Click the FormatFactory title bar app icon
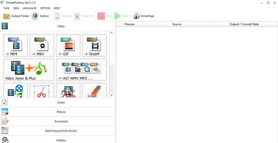The height and width of the screenshot is (143, 278). pos(2,2)
